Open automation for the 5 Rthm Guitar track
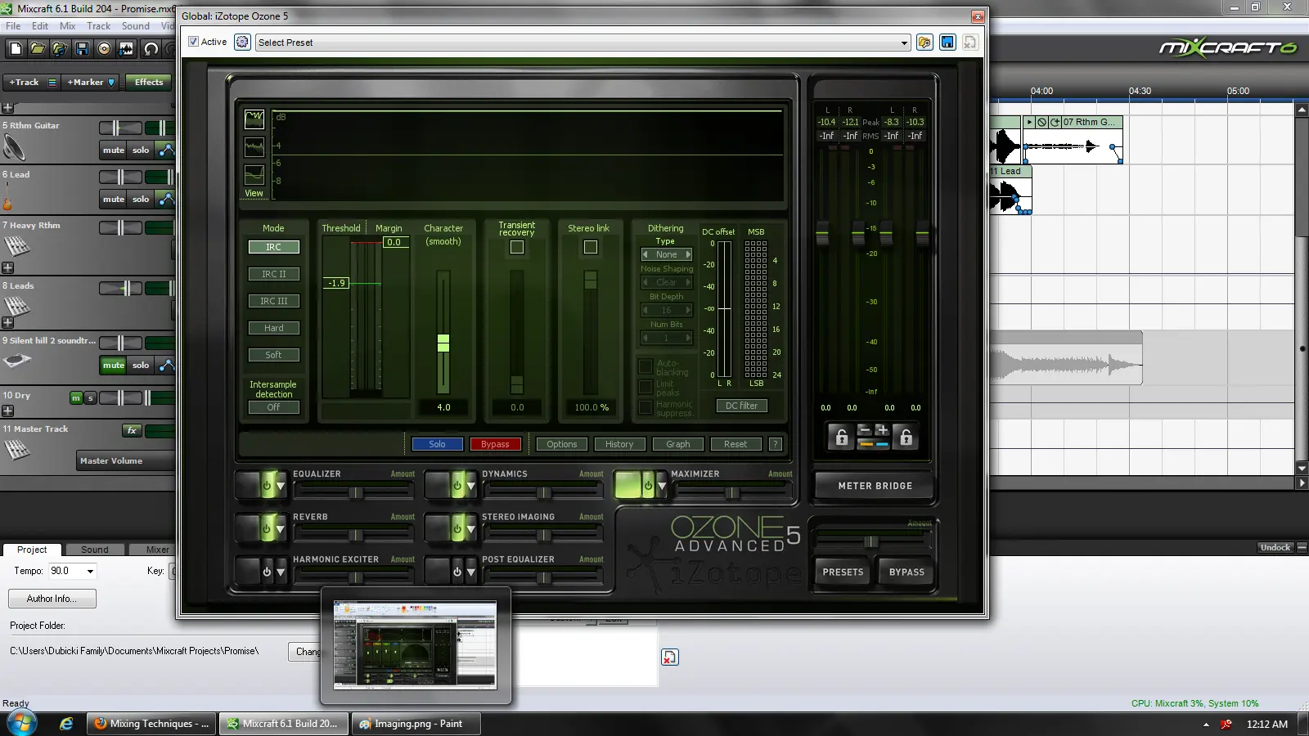Image resolution: width=1309 pixels, height=736 pixels. (166, 150)
